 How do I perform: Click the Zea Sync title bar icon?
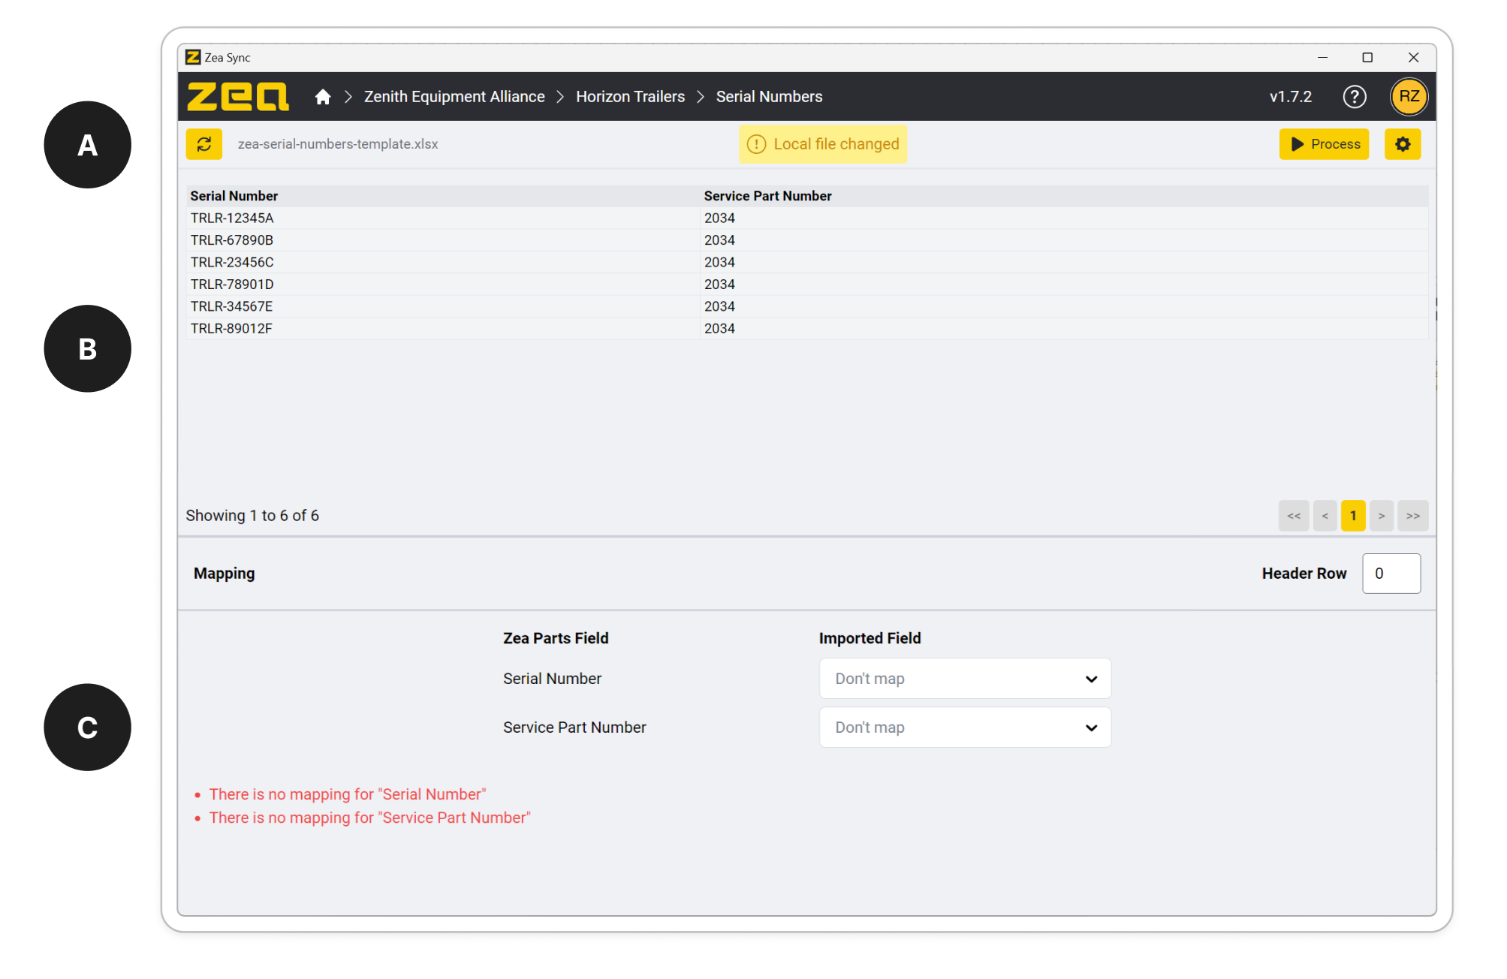point(193,57)
